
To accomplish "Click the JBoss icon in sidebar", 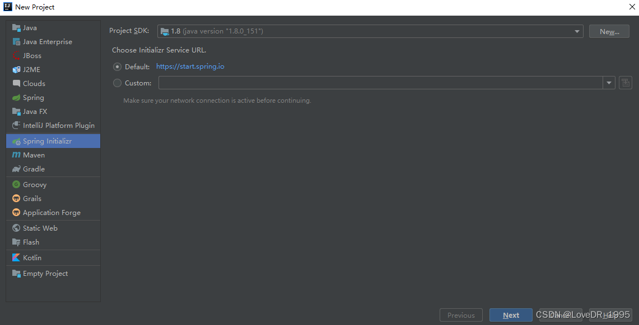I will [16, 56].
